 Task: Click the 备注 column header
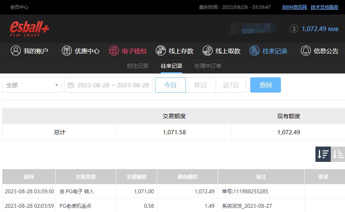(x=261, y=177)
